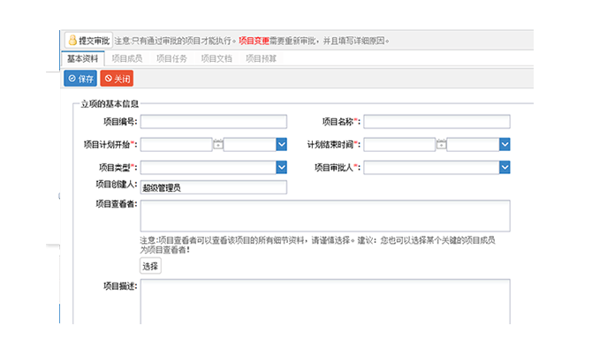The width and height of the screenshot is (592, 364).
Task: Switch to the 基本资料 tab
Action: click(83, 58)
